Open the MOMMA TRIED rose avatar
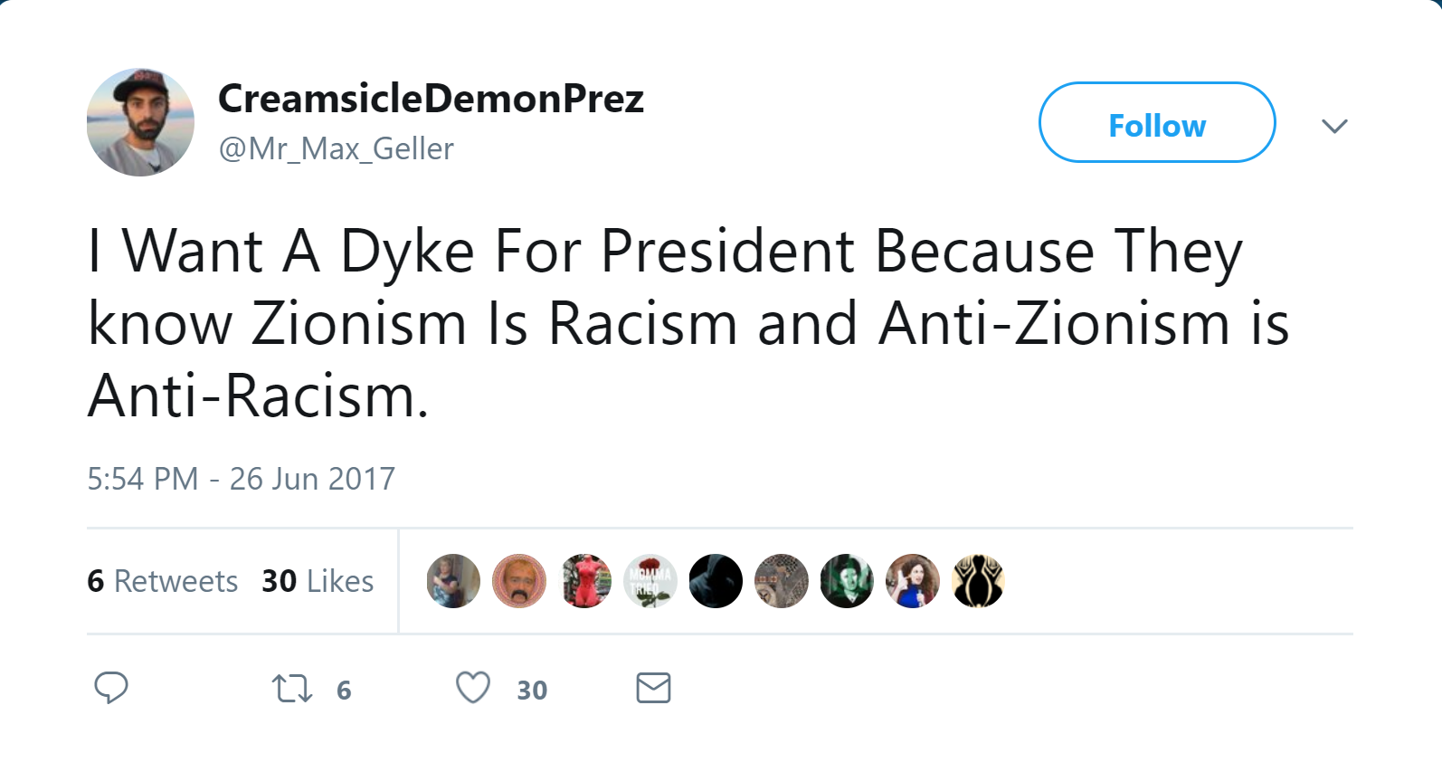The height and width of the screenshot is (772, 1442). click(650, 581)
